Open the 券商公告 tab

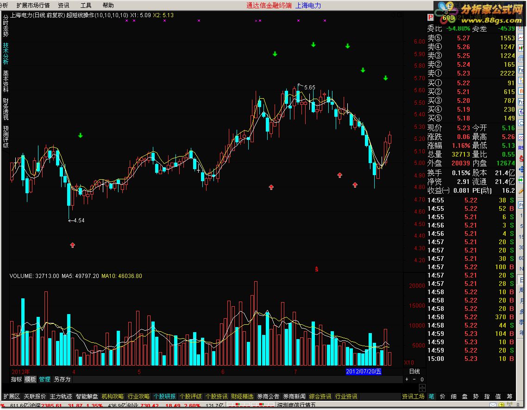(268, 397)
